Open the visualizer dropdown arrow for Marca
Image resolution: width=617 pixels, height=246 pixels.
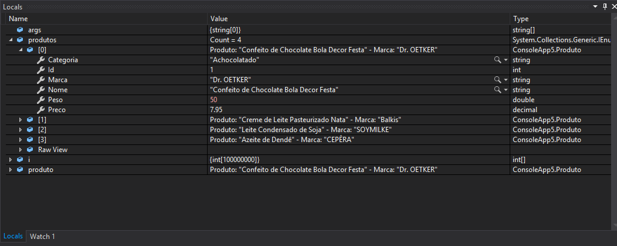click(x=506, y=80)
